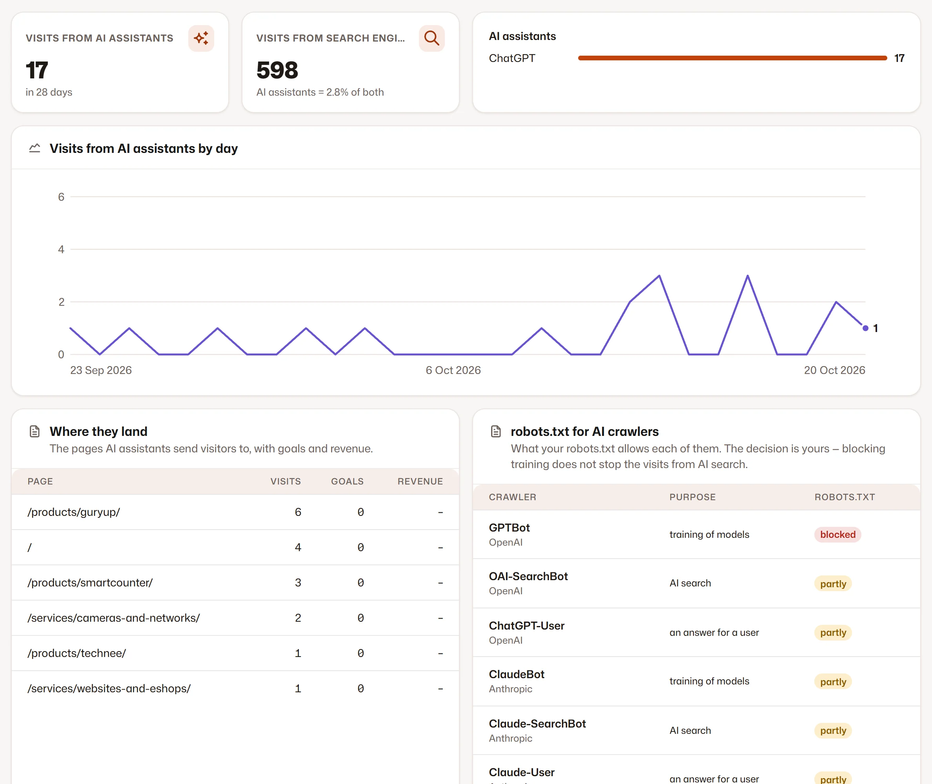Click the CRAWLER column header
The image size is (932, 784).
(512, 497)
